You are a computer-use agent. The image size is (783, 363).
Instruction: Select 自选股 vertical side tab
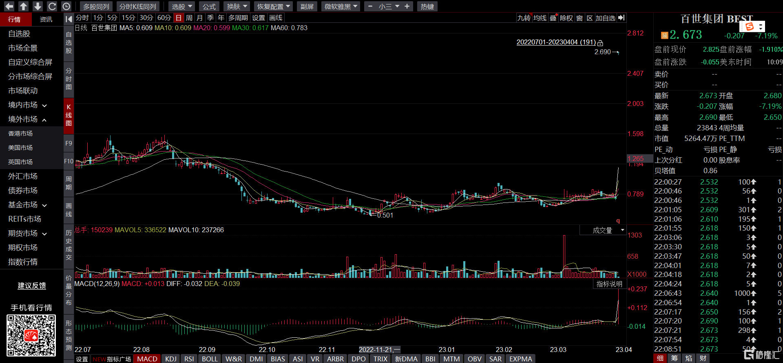69,43
